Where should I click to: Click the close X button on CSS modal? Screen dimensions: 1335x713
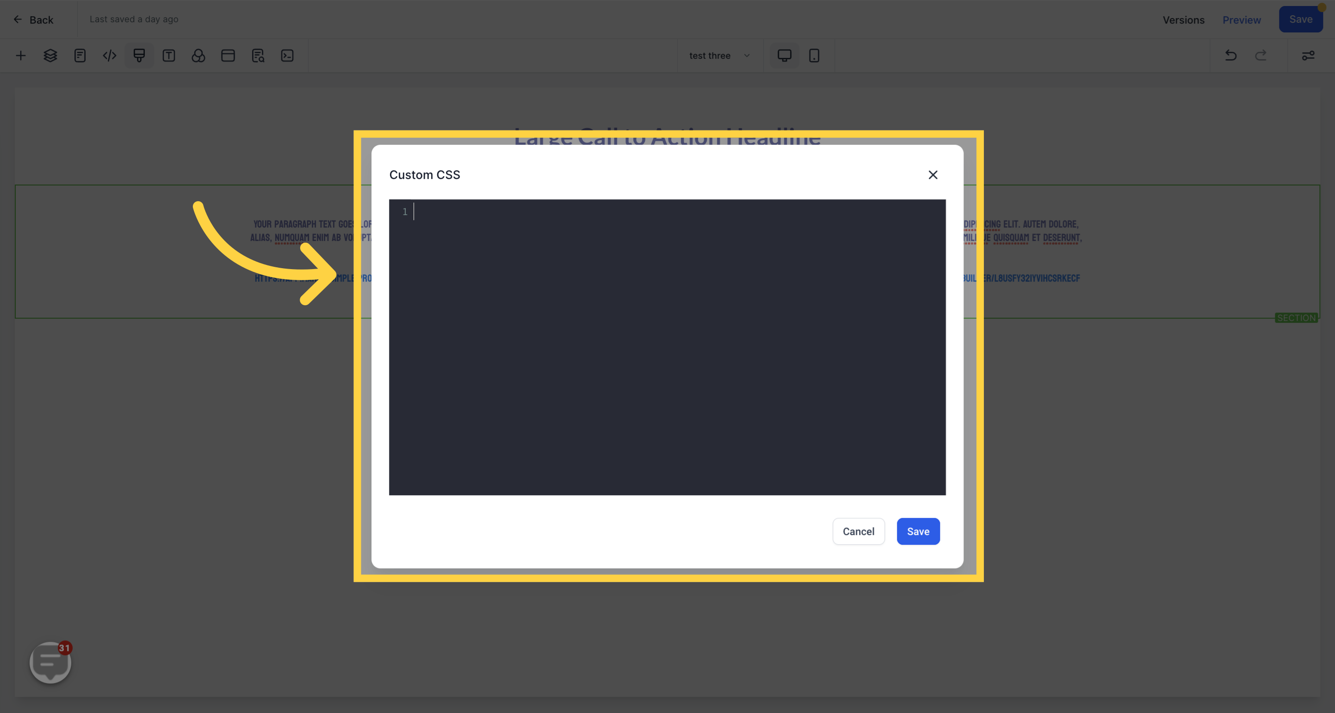933,175
